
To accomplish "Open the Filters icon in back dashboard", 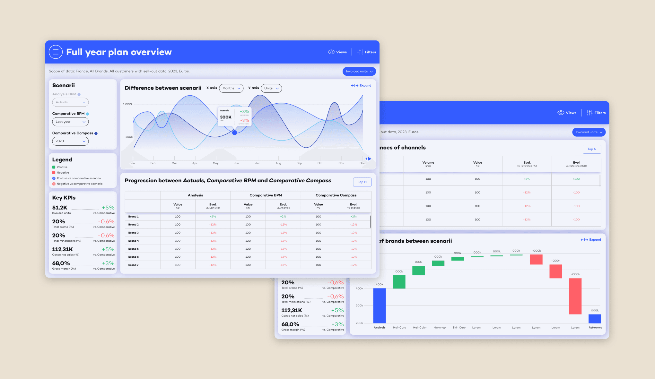I will coord(589,113).
